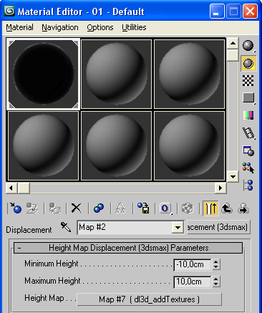
Task: Open Material Editor Options icon
Action: pyautogui.click(x=248, y=150)
